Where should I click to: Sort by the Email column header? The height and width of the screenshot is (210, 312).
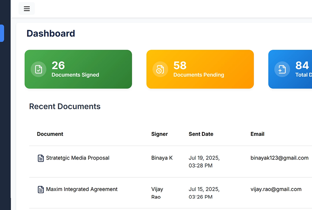click(x=257, y=134)
